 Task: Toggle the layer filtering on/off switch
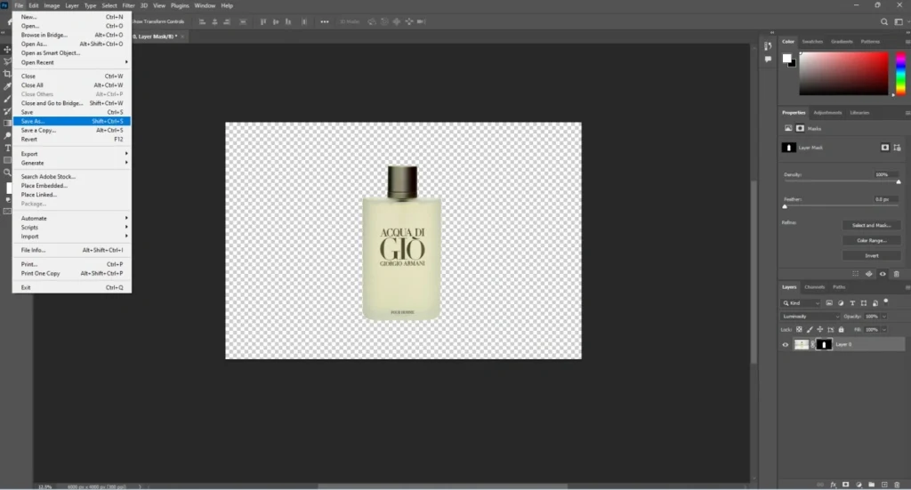(x=886, y=301)
